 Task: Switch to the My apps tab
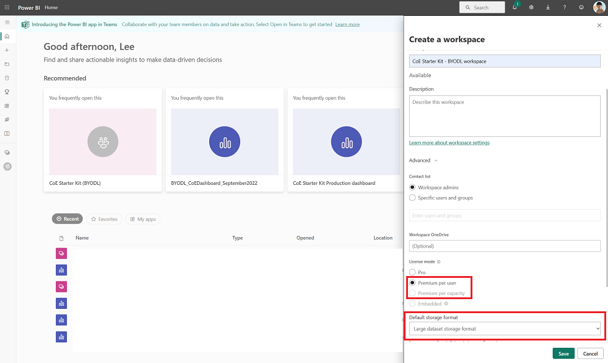143,219
